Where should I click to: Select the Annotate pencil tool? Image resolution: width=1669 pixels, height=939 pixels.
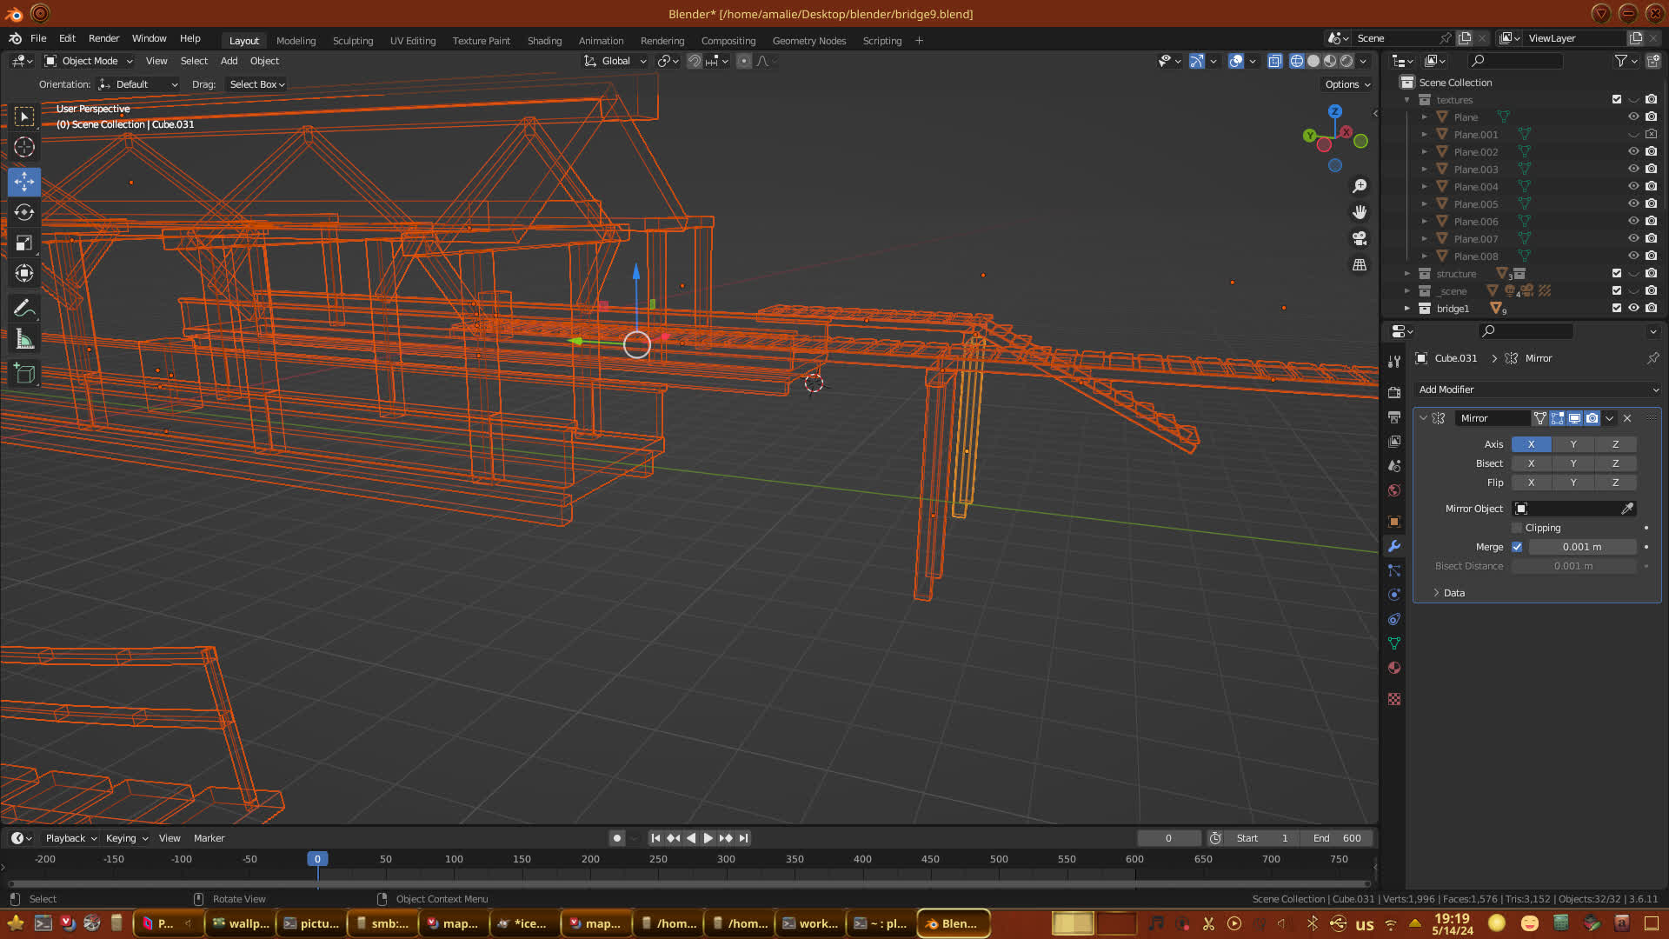(24, 309)
